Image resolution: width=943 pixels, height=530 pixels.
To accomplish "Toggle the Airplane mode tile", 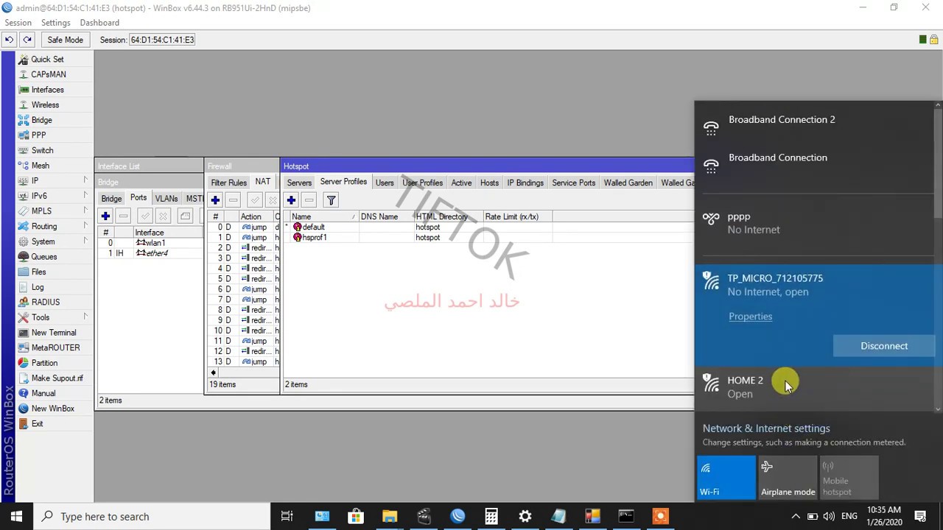I will pos(788,478).
